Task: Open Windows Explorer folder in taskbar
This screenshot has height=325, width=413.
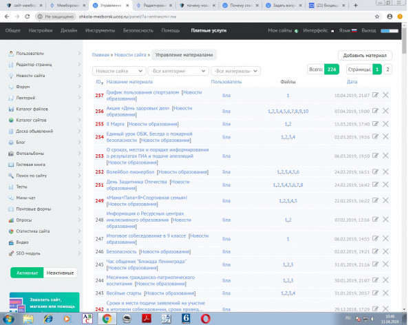Action: coord(28,319)
